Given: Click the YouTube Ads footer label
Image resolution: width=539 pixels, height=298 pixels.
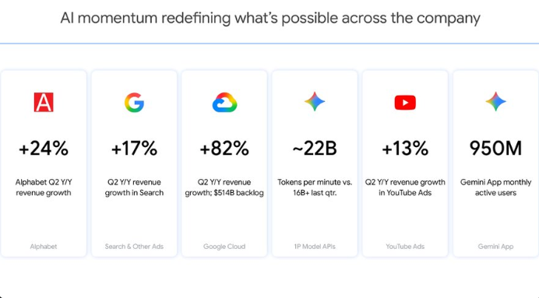Looking at the screenshot, I should click(405, 246).
